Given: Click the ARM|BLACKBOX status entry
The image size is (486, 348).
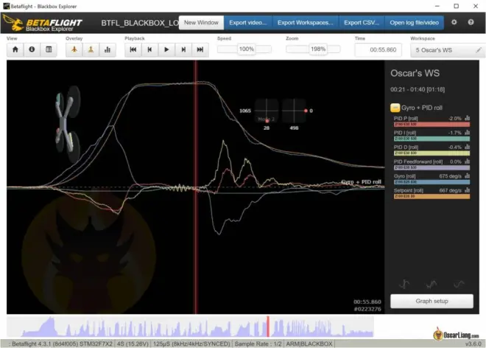Looking at the screenshot, I should [x=309, y=344].
